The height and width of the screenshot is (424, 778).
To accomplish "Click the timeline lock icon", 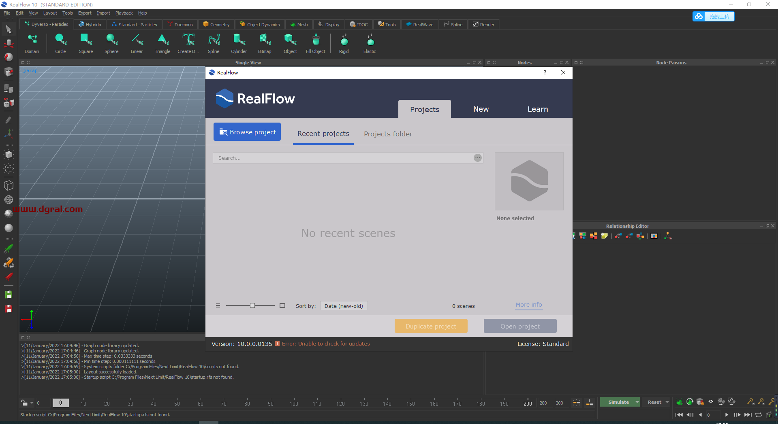I will pyautogui.click(x=24, y=403).
